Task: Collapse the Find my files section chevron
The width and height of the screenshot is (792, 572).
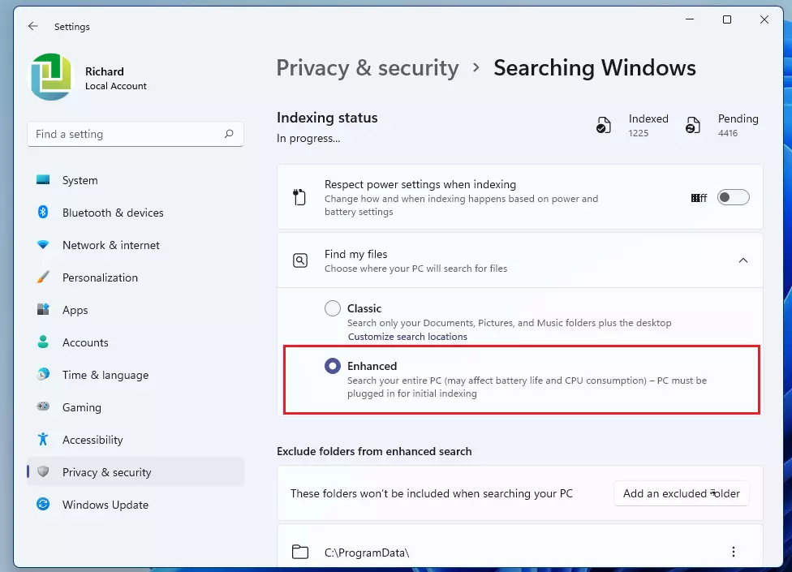Action: [743, 260]
